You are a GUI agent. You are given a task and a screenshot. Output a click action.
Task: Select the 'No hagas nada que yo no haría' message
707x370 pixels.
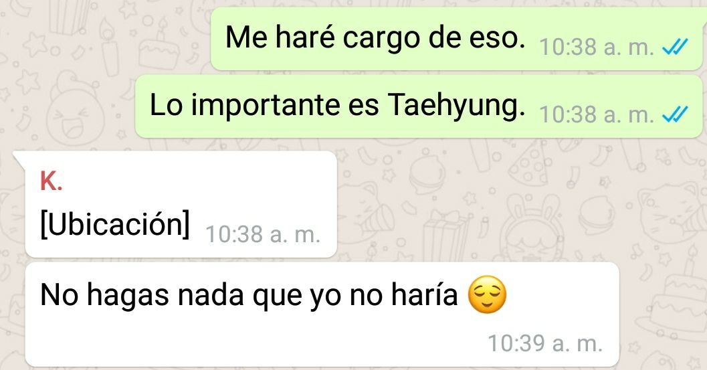(322, 314)
